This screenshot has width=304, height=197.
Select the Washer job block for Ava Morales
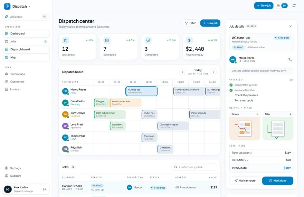[x=118, y=126]
